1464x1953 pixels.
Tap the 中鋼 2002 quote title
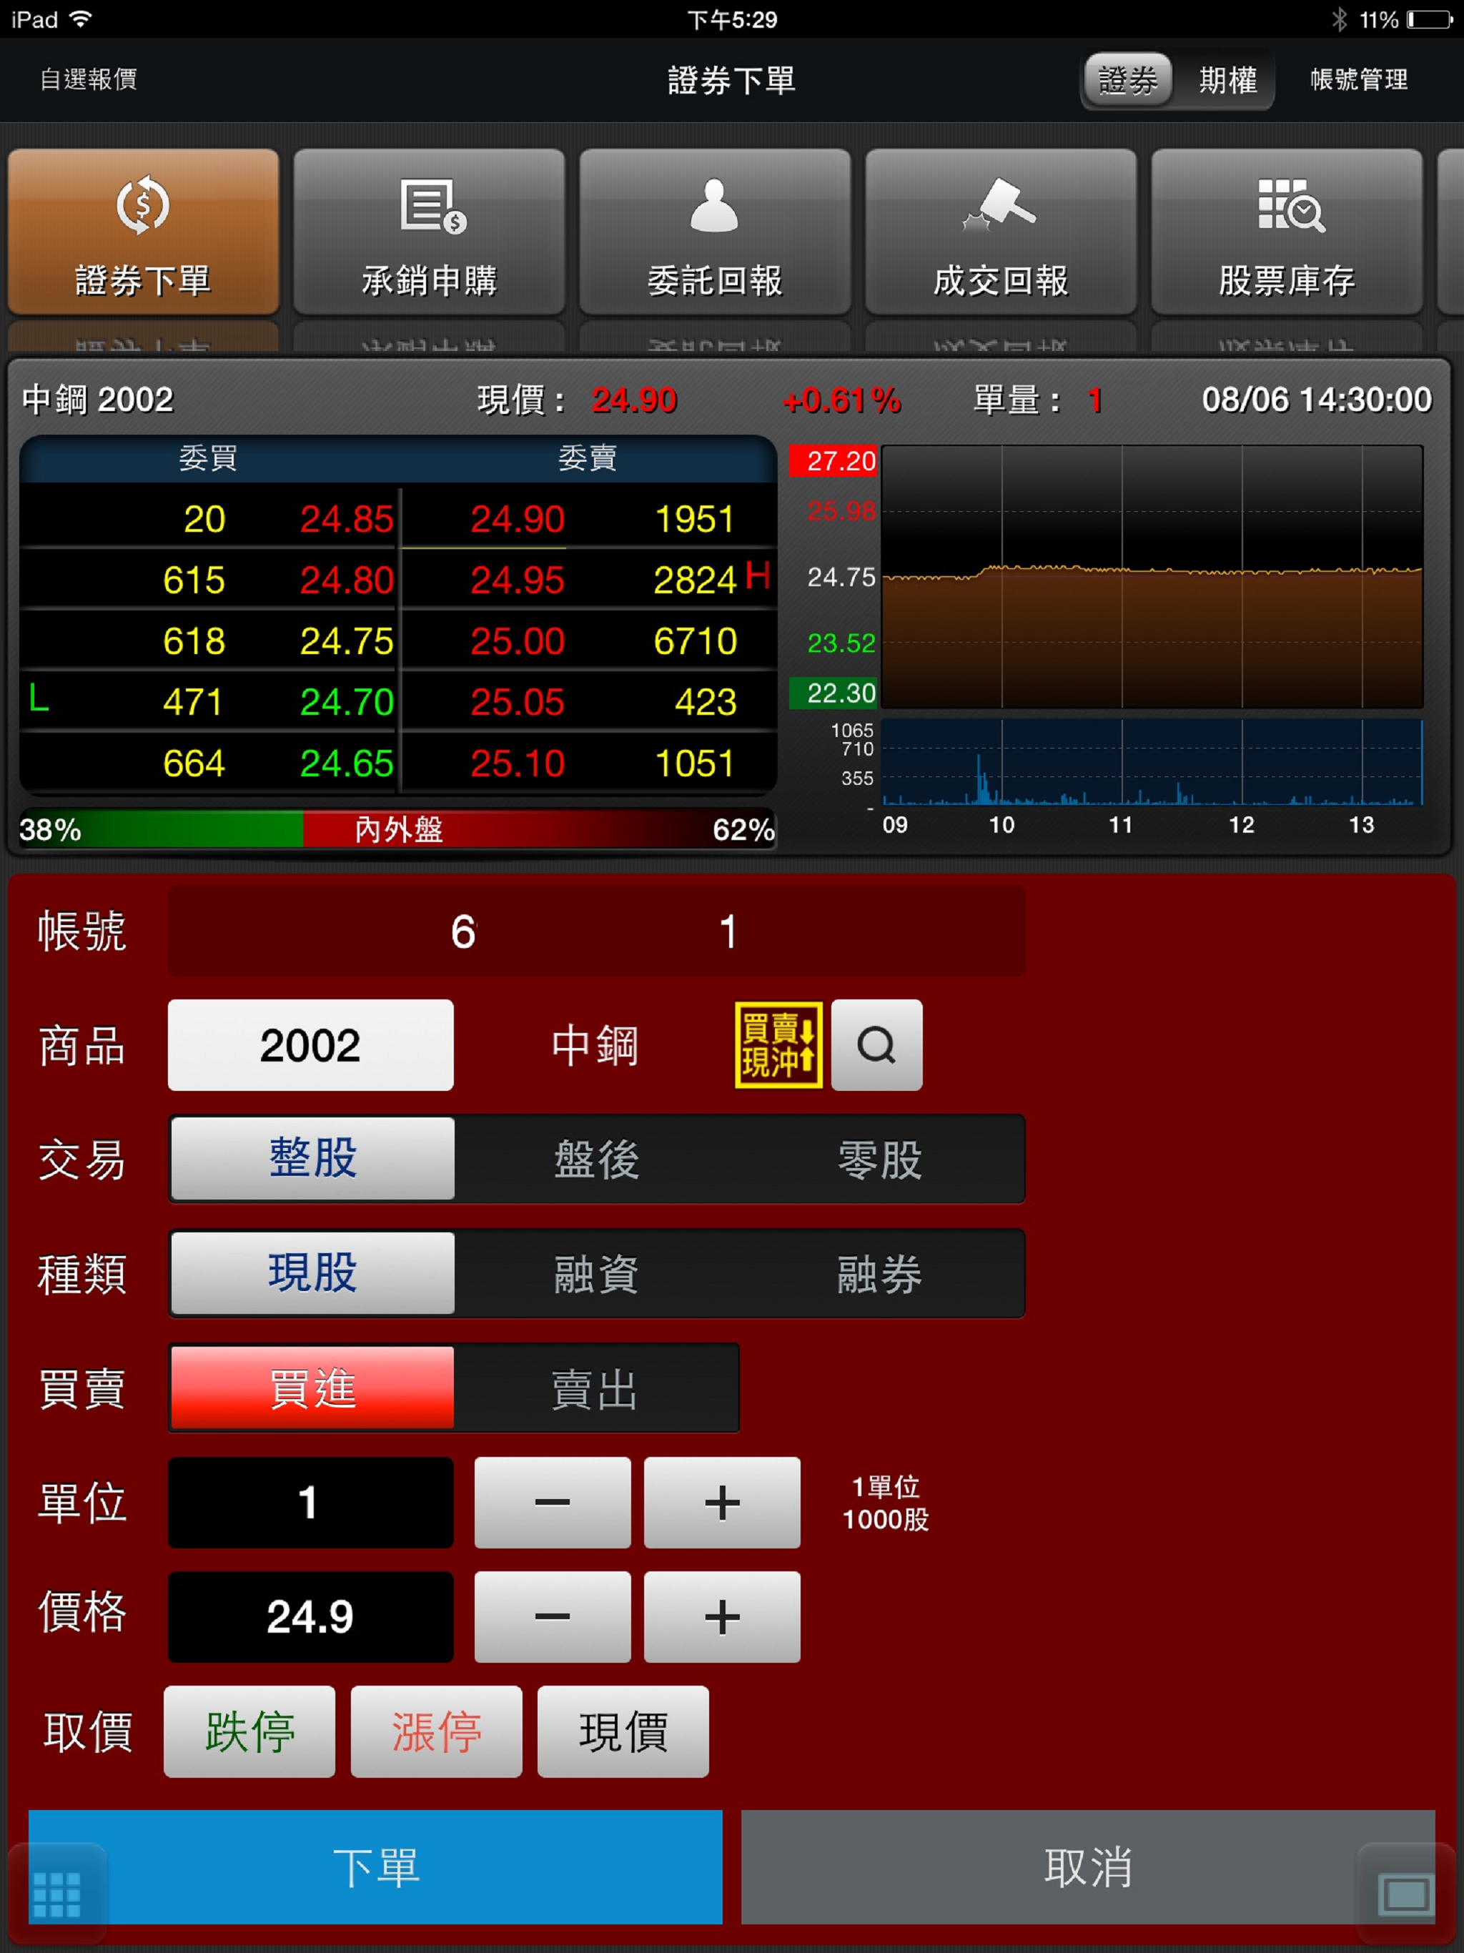click(x=98, y=400)
